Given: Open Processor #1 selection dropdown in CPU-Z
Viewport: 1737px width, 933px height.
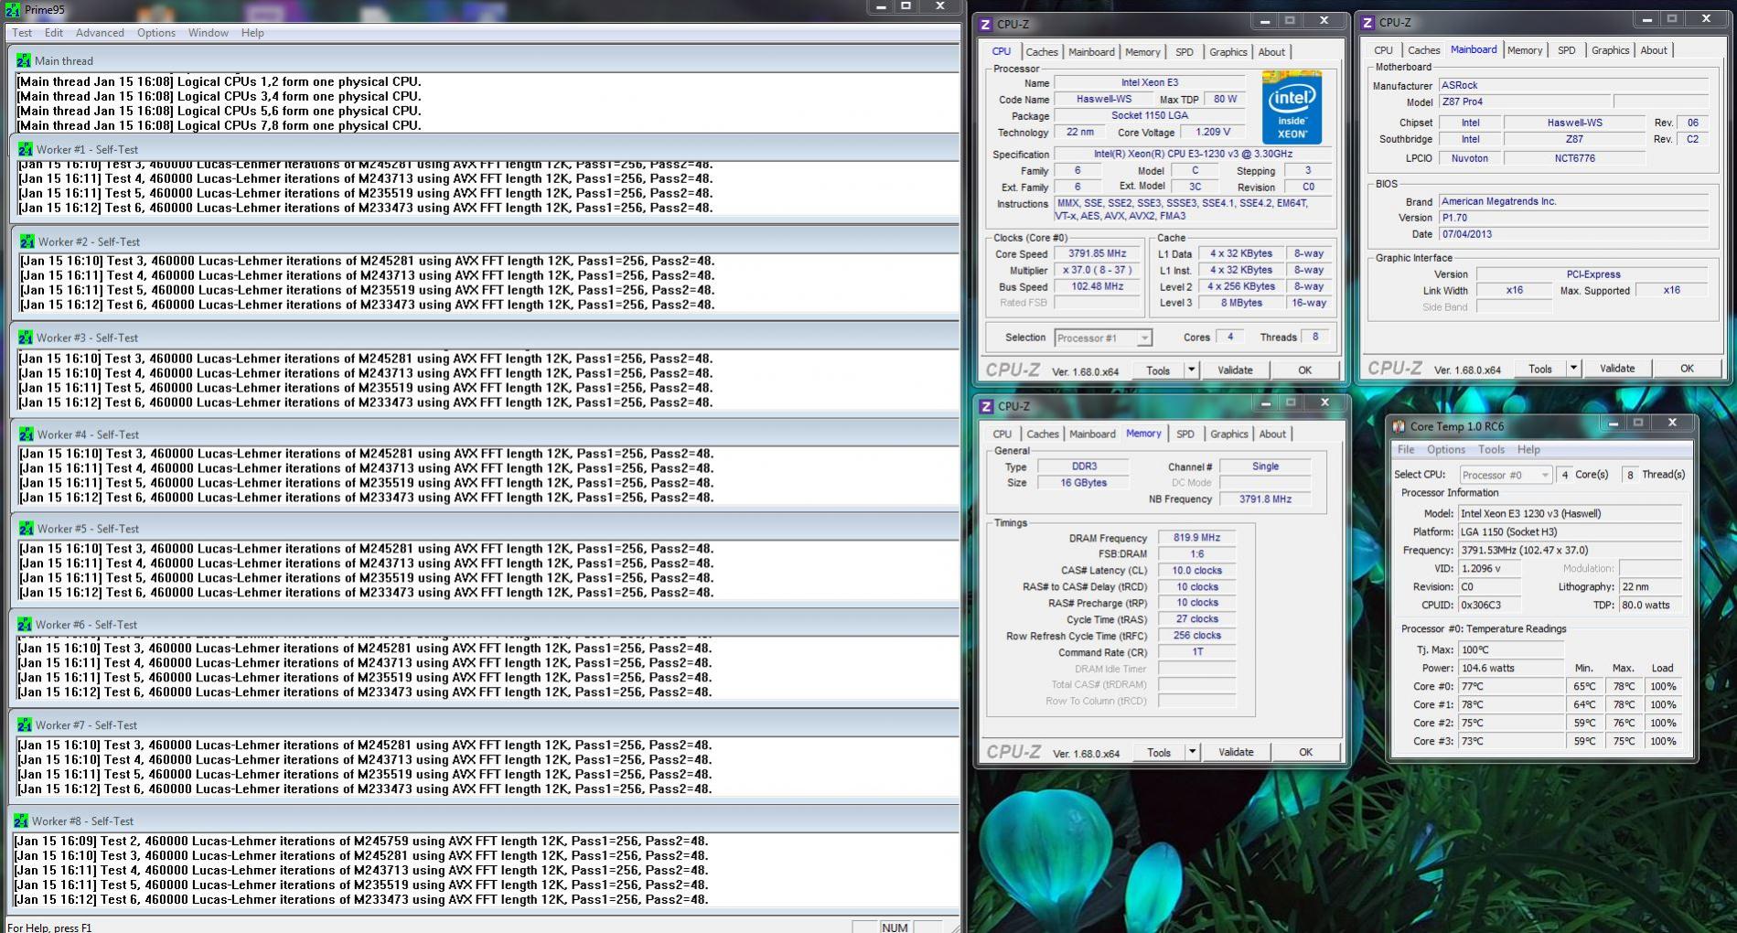Looking at the screenshot, I should (x=1103, y=338).
